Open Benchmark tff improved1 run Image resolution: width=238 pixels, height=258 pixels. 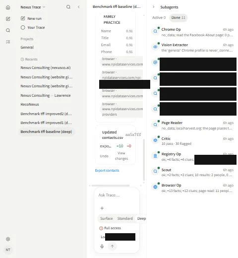pyautogui.click(x=46, y=123)
